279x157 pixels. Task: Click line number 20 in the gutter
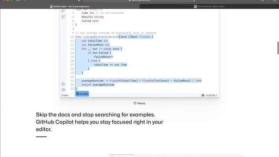tap(72, 77)
